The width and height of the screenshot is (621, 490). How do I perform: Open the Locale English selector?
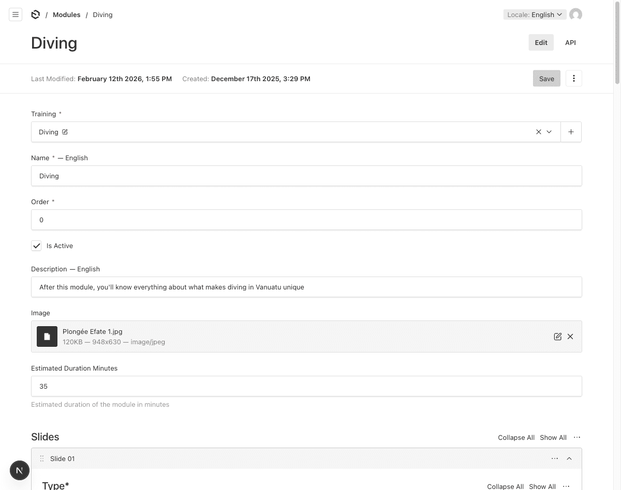click(x=535, y=14)
